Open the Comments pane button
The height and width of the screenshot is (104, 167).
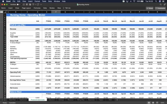coord(160,8)
